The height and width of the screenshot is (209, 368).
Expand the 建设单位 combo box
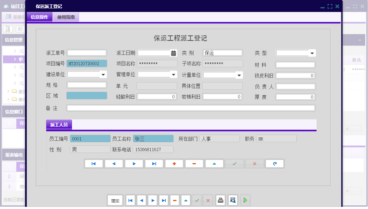point(103,74)
